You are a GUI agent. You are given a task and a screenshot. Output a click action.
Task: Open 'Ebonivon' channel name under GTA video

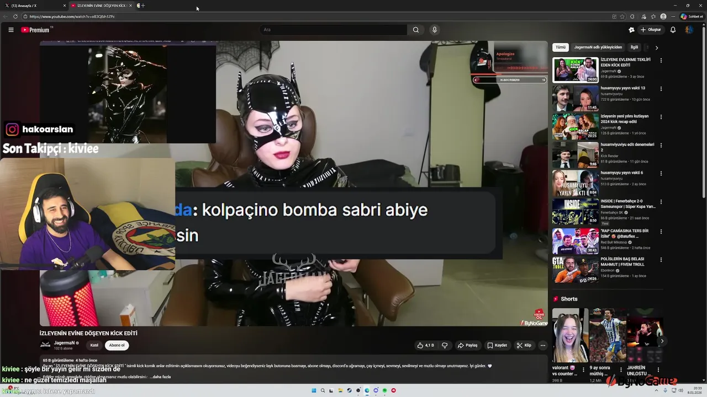tap(608, 270)
